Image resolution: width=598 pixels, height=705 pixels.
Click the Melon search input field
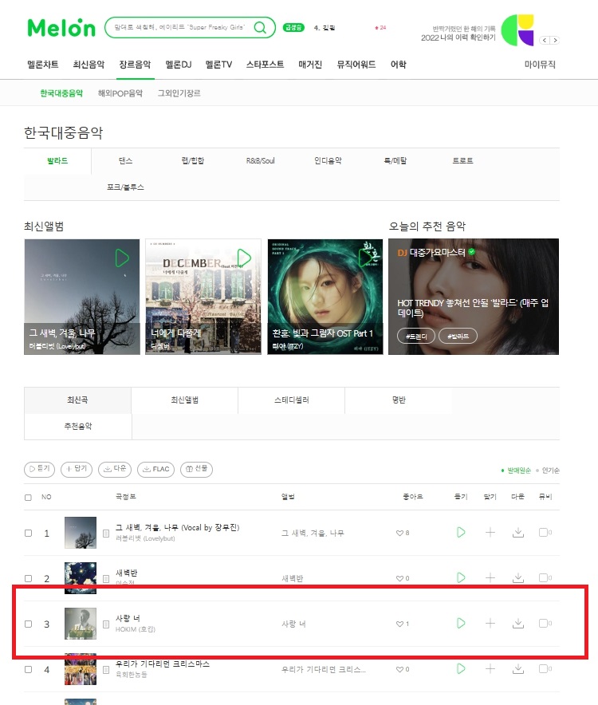[x=180, y=27]
